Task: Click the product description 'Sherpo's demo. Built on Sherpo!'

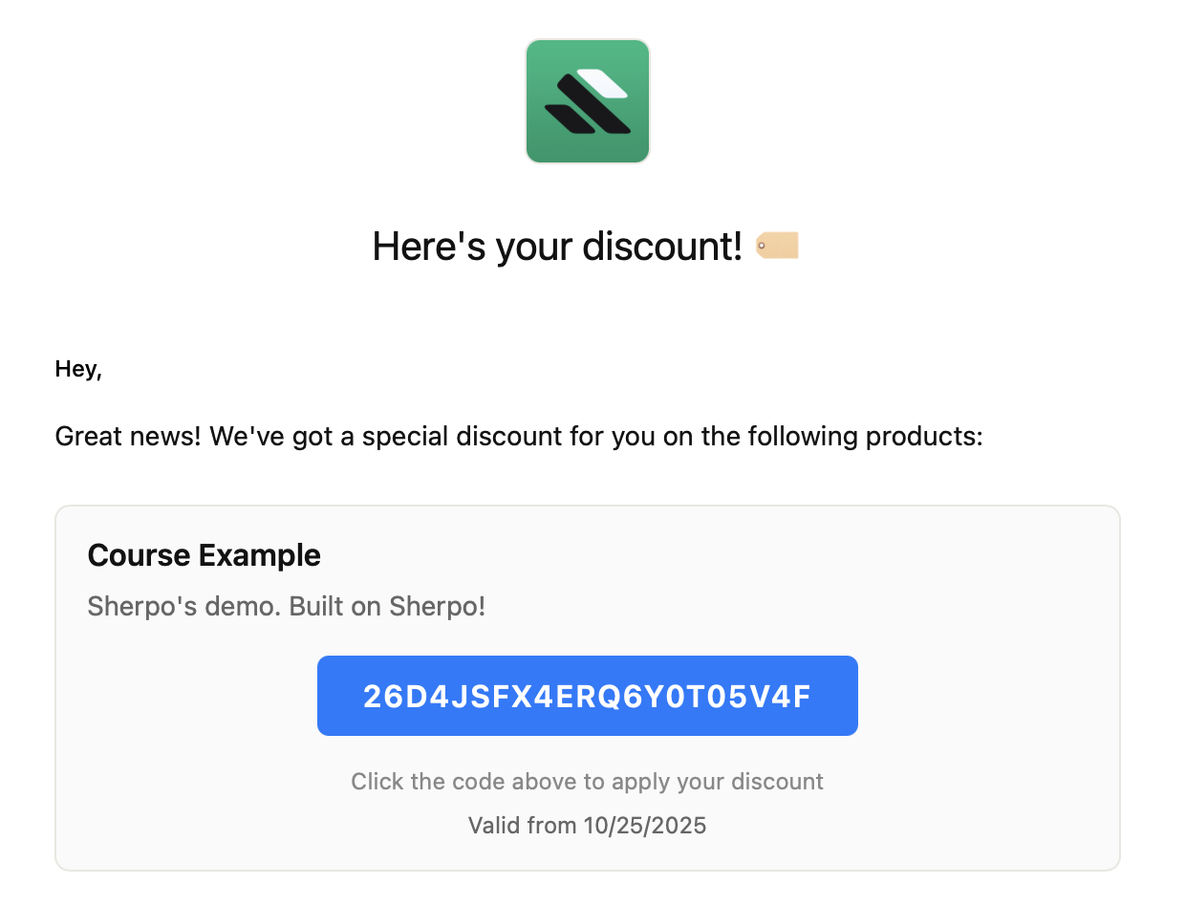Action: click(x=286, y=606)
